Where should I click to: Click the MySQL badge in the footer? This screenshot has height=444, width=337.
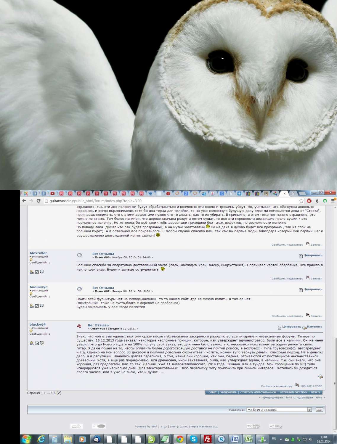[x=76, y=426]
